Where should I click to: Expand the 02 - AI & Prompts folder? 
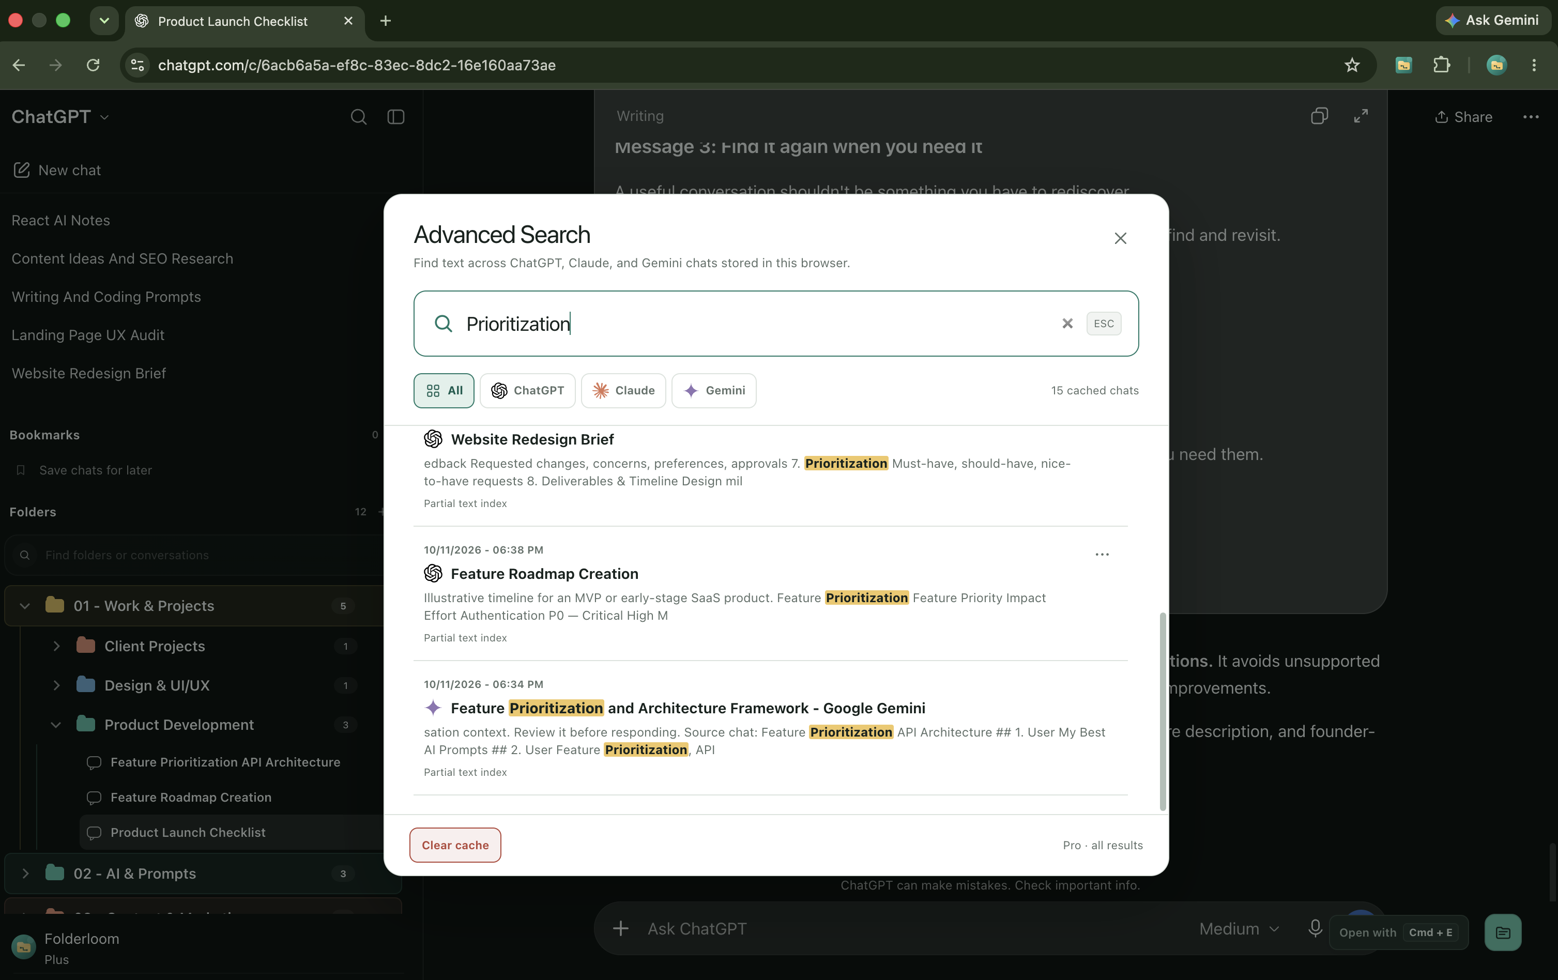(25, 874)
